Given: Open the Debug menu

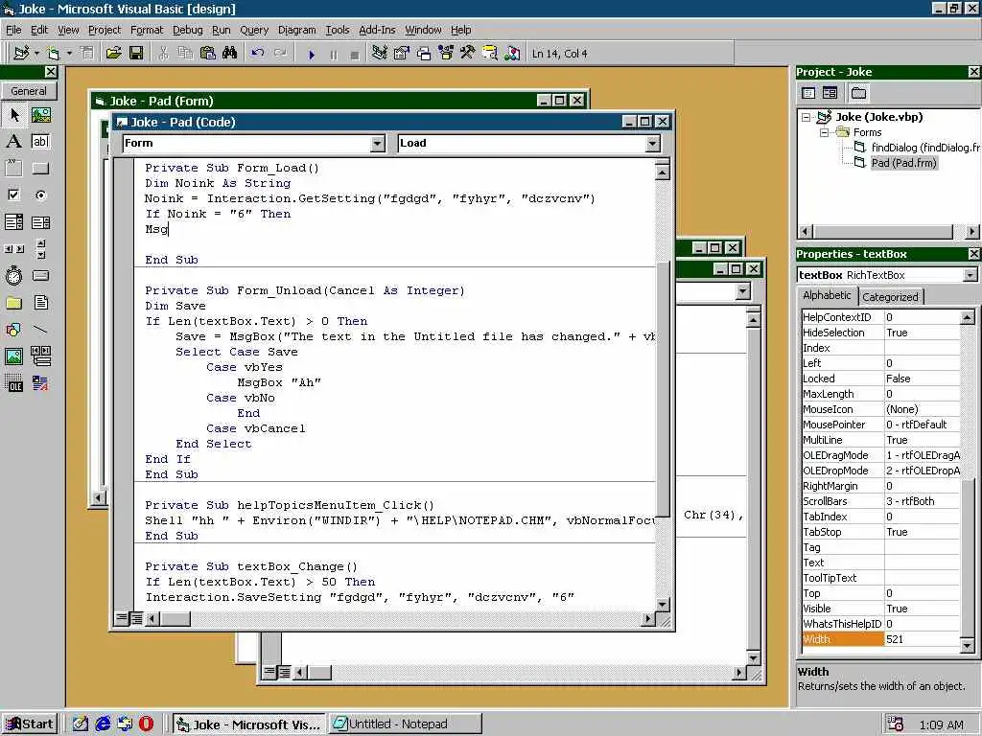Looking at the screenshot, I should 187,30.
